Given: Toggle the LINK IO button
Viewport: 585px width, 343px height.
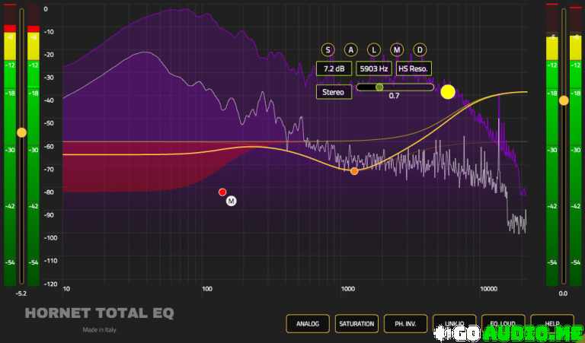Looking at the screenshot, I should (455, 324).
